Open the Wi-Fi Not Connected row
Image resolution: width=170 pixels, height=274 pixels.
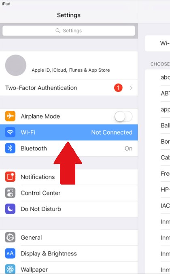pos(69,132)
